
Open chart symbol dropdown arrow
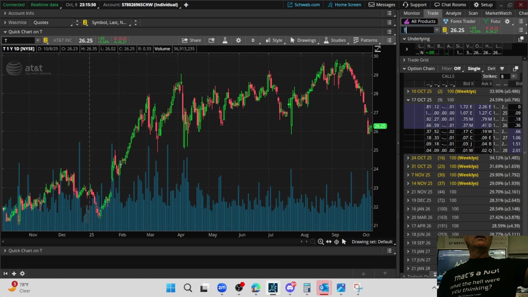pos(38,40)
